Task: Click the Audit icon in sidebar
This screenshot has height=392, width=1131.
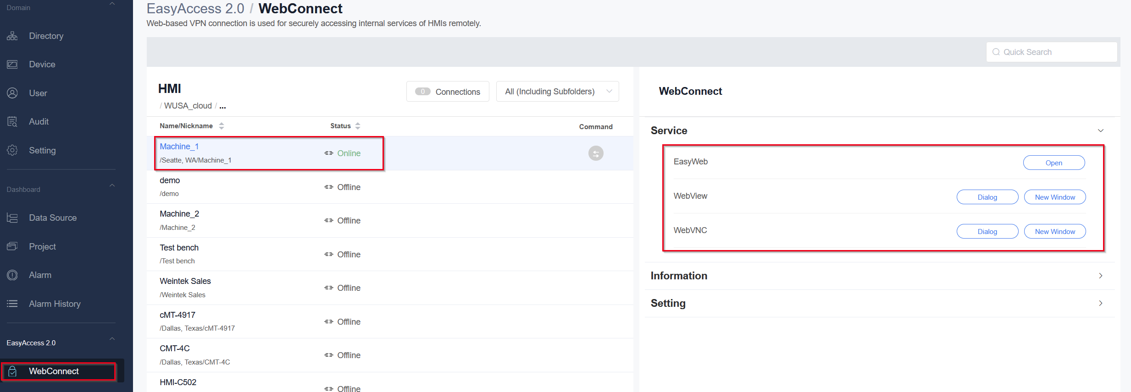Action: pos(12,122)
